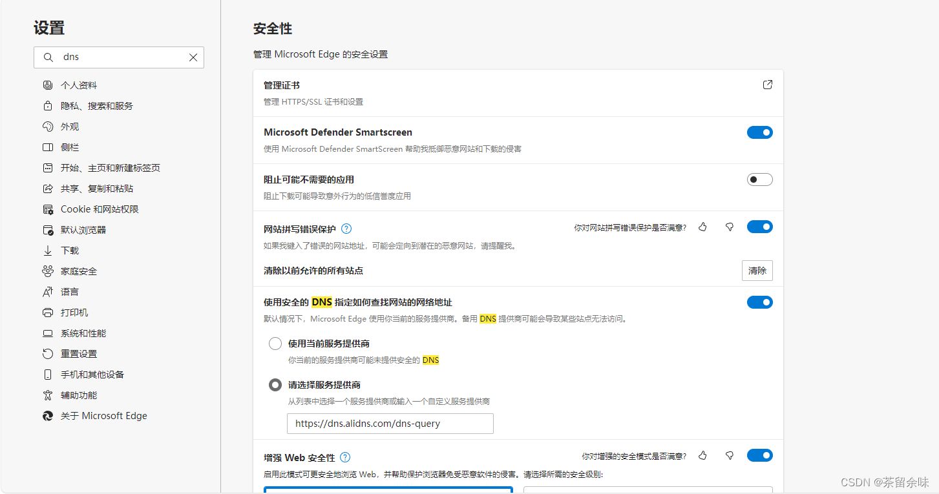
Task: Click the 家庭安全 family icon
Action: pos(48,271)
